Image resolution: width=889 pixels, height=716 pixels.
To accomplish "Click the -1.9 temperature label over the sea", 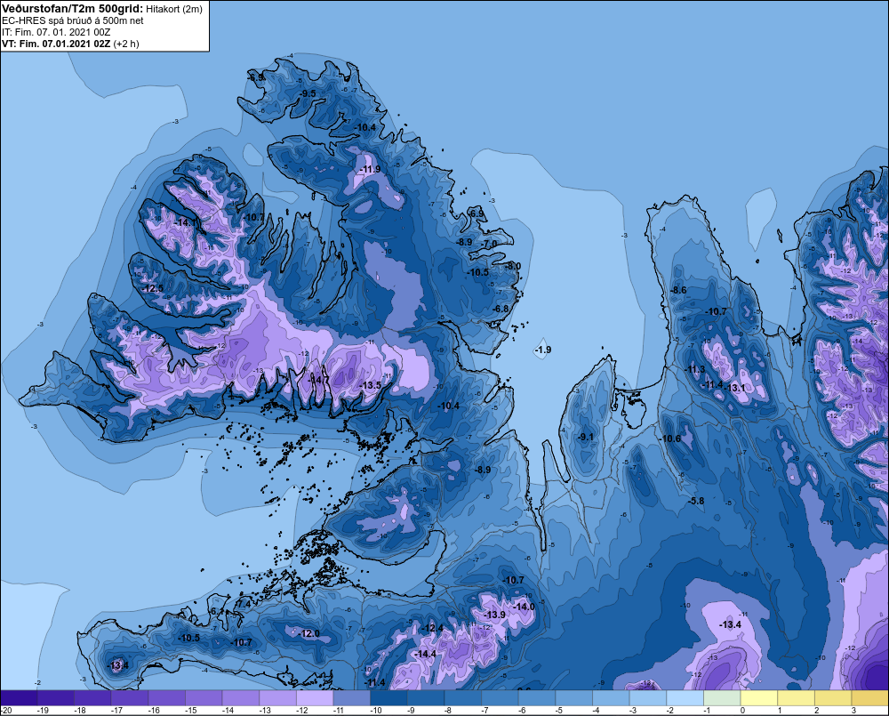I will click(543, 350).
